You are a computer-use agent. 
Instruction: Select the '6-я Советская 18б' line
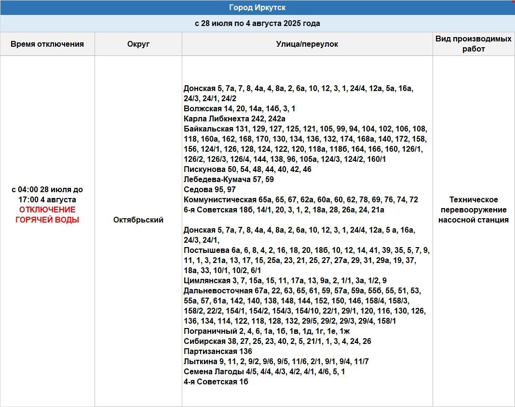(284, 210)
